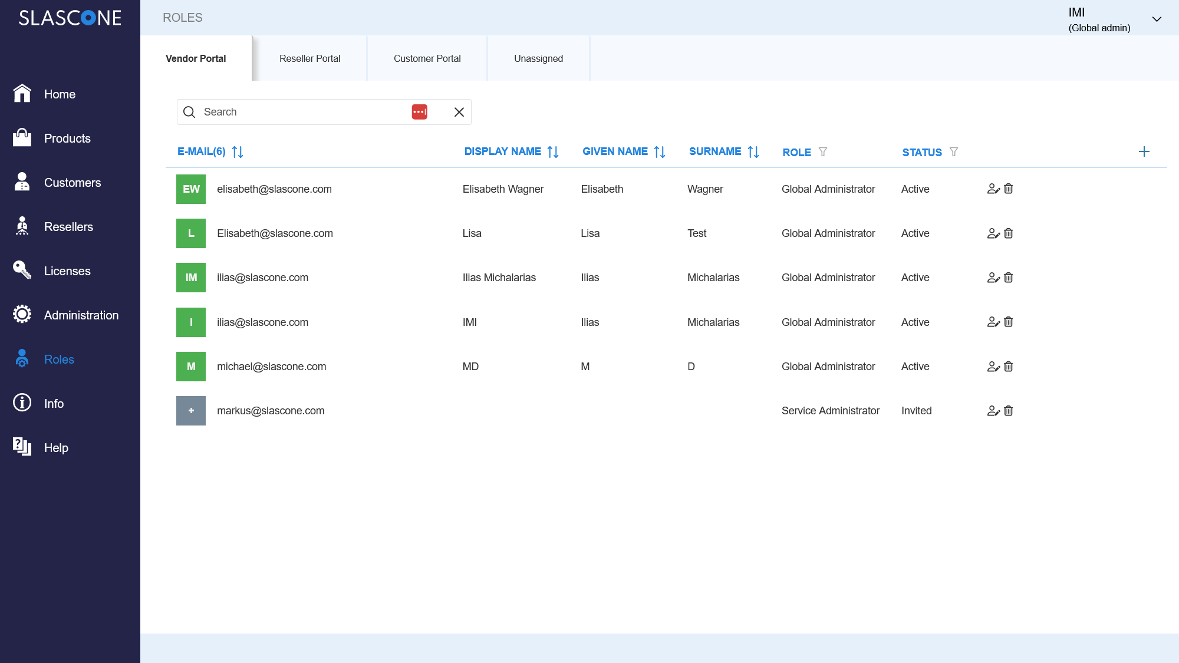Click the IM avatar thumbnail
This screenshot has width=1179, height=663.
click(191, 278)
